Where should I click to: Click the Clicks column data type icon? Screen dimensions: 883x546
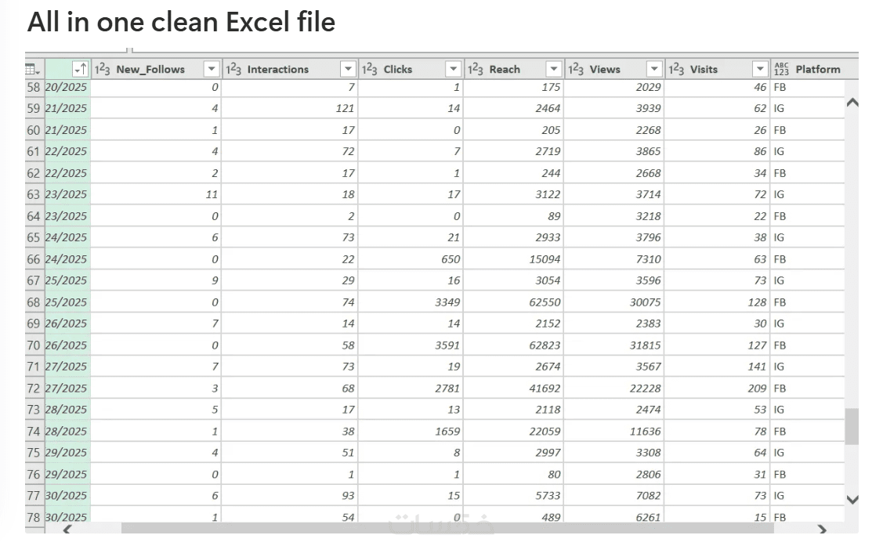click(x=369, y=69)
